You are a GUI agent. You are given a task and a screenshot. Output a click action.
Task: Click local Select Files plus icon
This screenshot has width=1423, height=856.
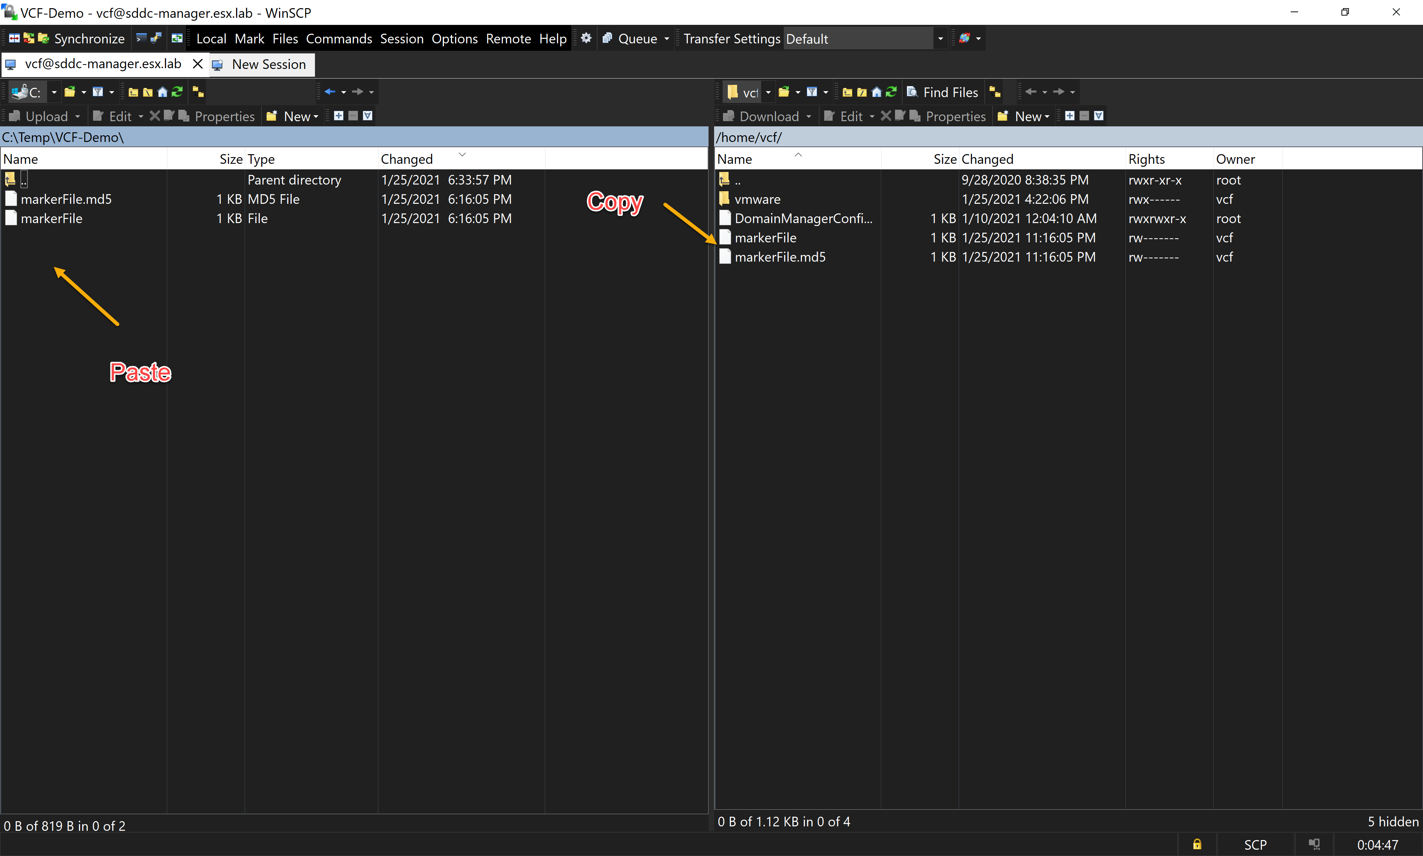click(339, 116)
